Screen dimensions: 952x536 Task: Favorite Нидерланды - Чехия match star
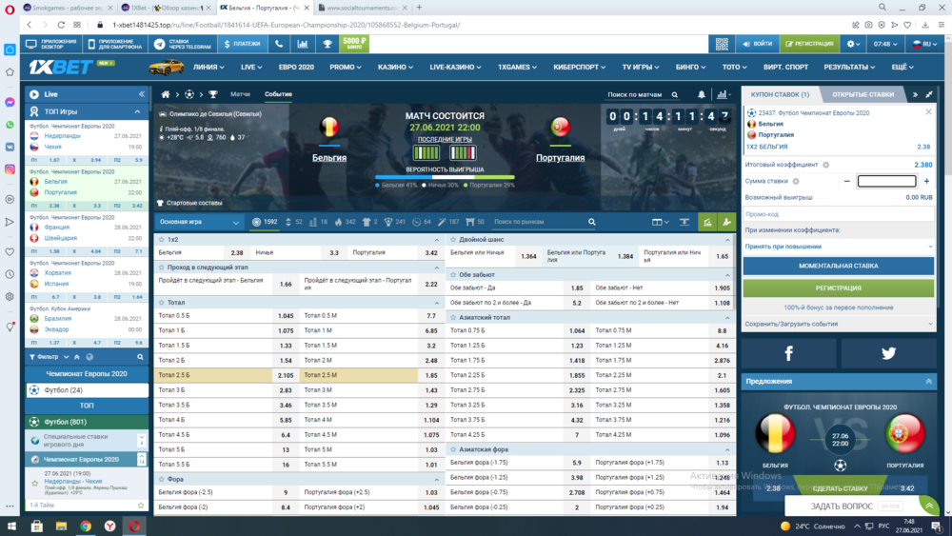click(34, 484)
